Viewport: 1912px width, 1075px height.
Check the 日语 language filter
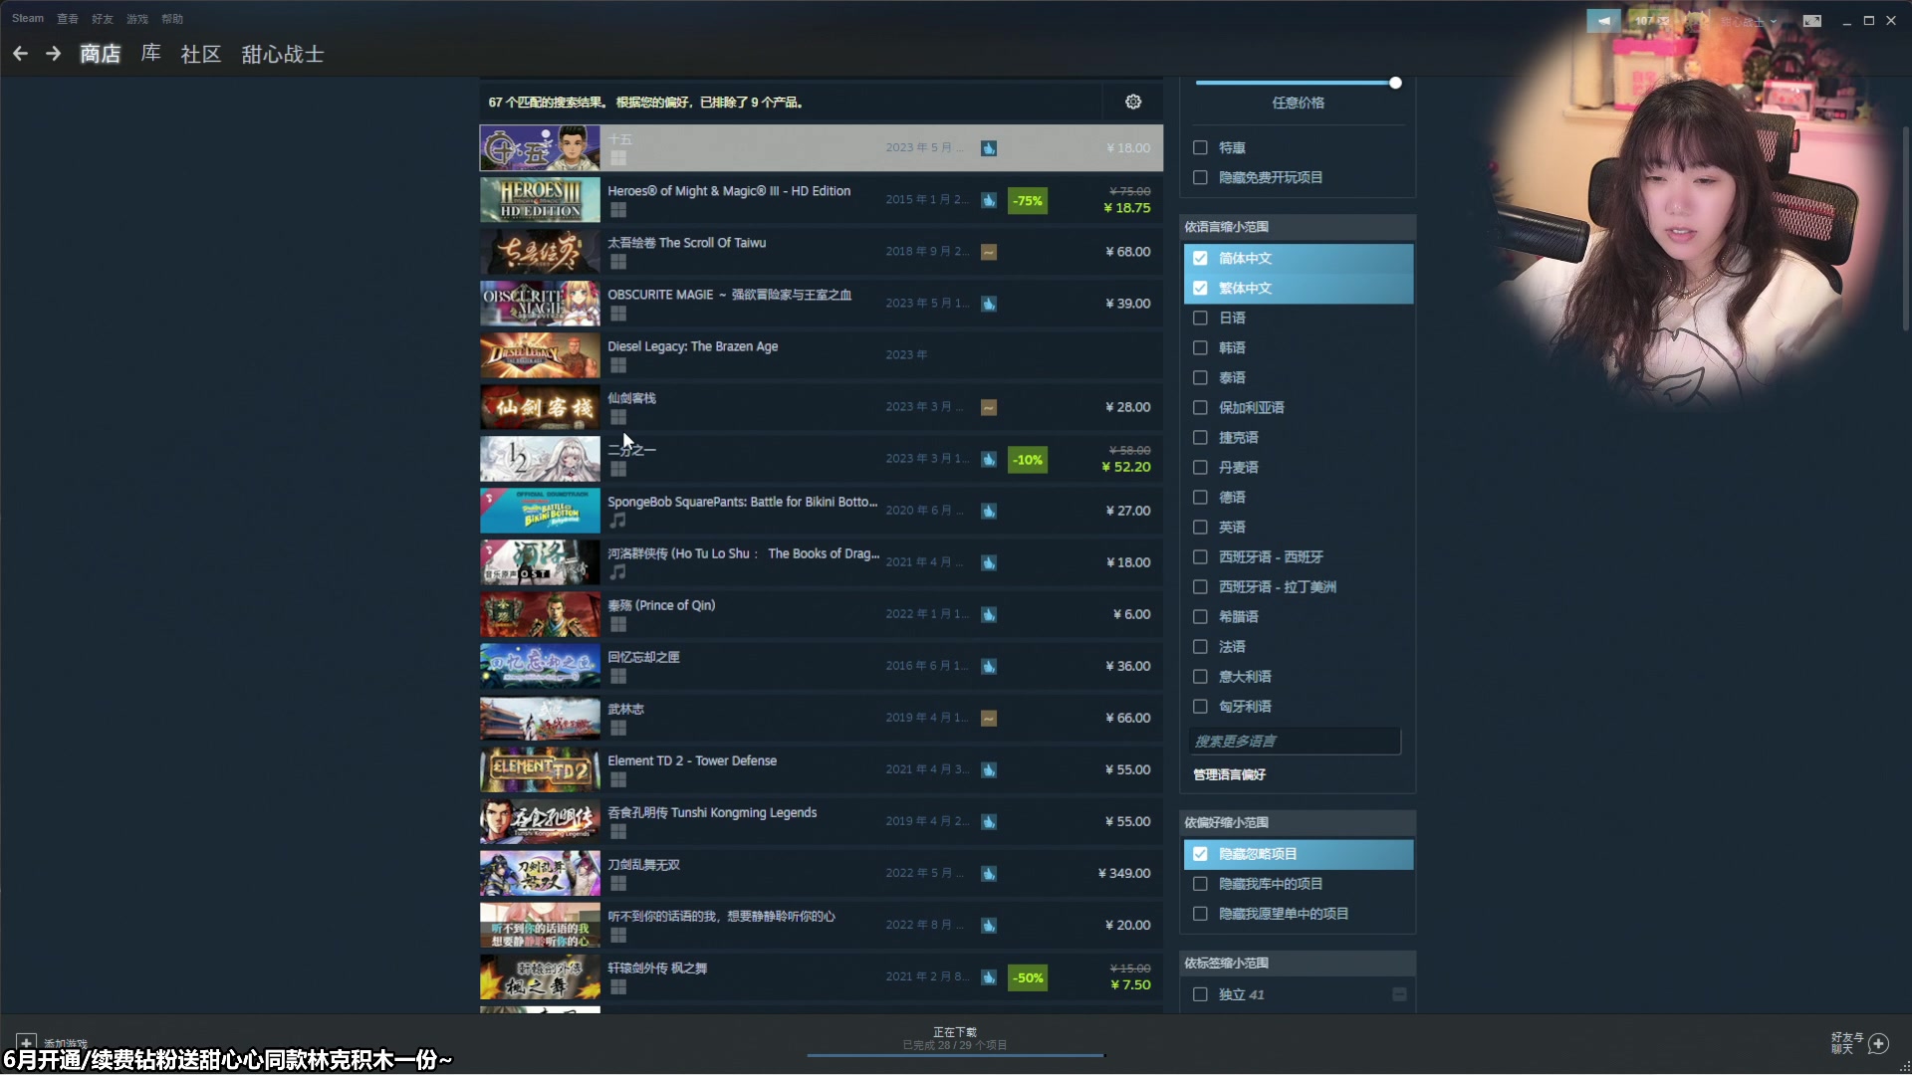pos(1200,318)
